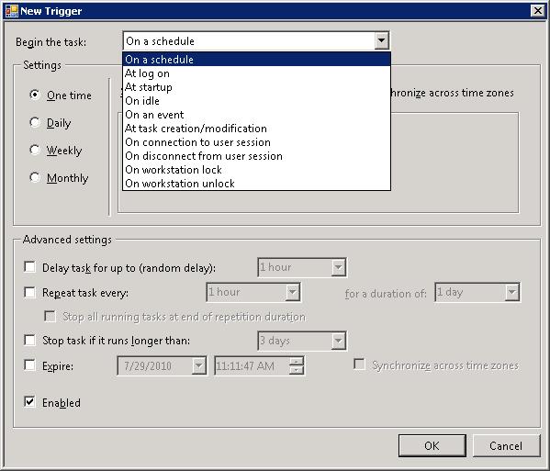Check Stop task if it runs longer than
This screenshot has width=550, height=471.
point(29,340)
